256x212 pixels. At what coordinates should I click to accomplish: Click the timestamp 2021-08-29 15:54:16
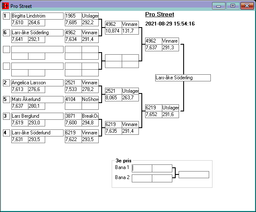pos(170,24)
